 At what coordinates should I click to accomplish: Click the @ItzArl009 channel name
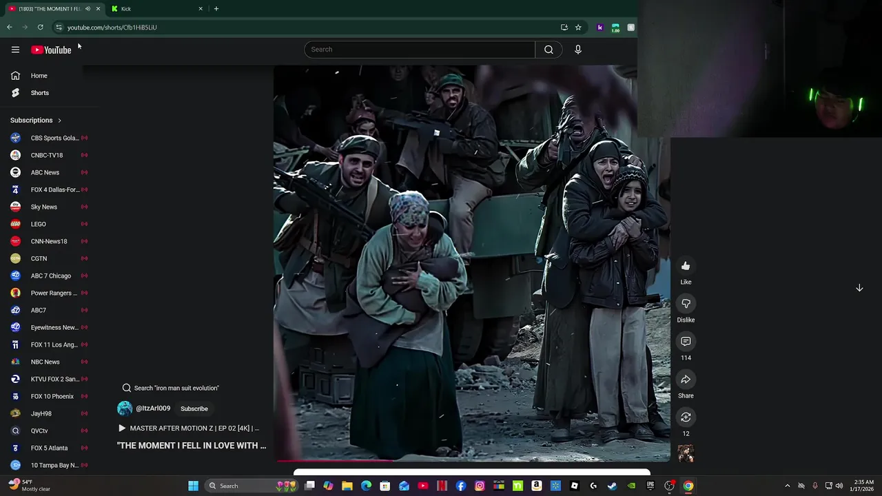(x=153, y=409)
